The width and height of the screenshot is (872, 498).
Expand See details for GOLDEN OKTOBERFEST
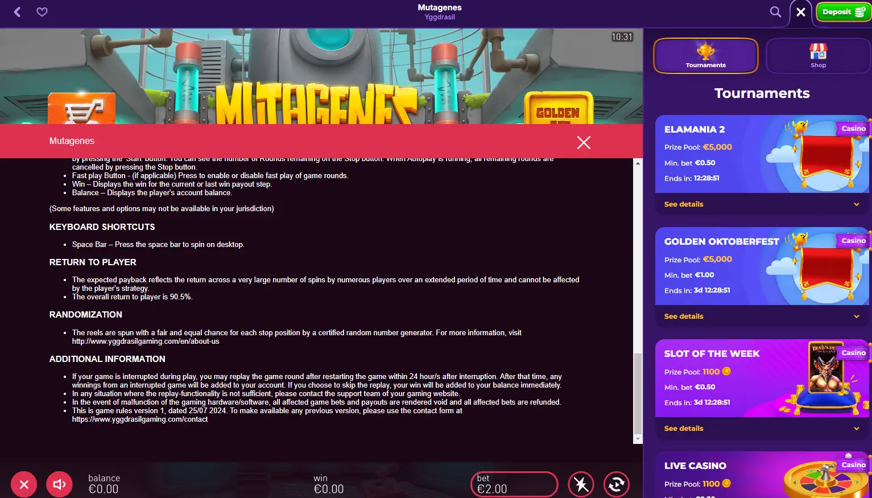point(762,316)
